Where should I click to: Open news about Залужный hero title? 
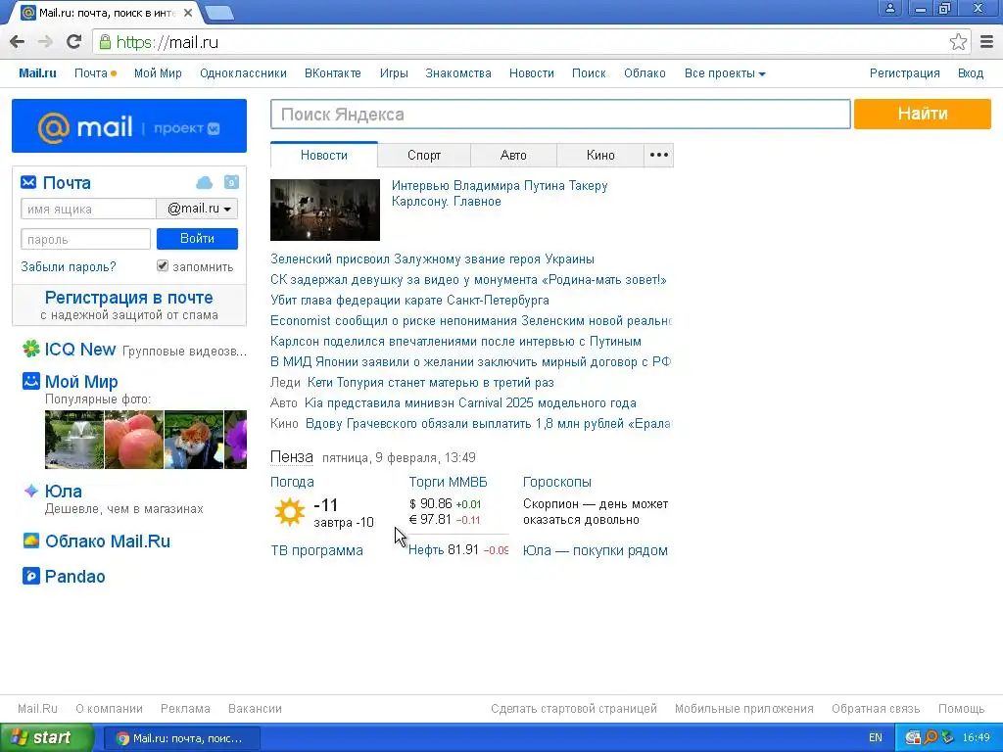(432, 258)
